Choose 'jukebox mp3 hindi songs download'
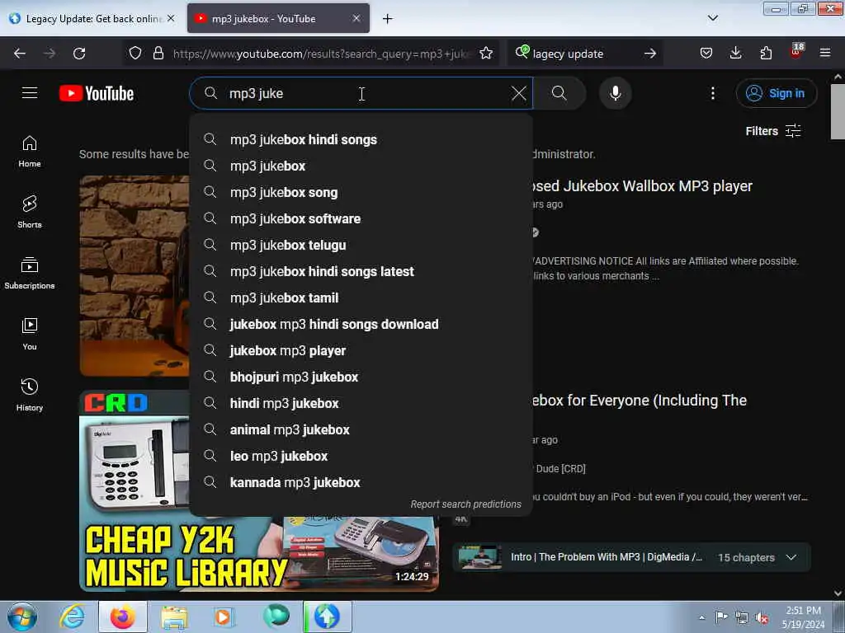Image resolution: width=845 pixels, height=633 pixels. [361, 324]
